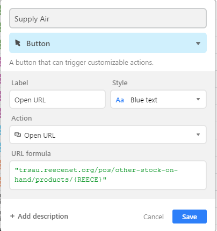Viewport: 217px width, 231px height.
Task: Click the link icon in Action field
Action: (18, 135)
